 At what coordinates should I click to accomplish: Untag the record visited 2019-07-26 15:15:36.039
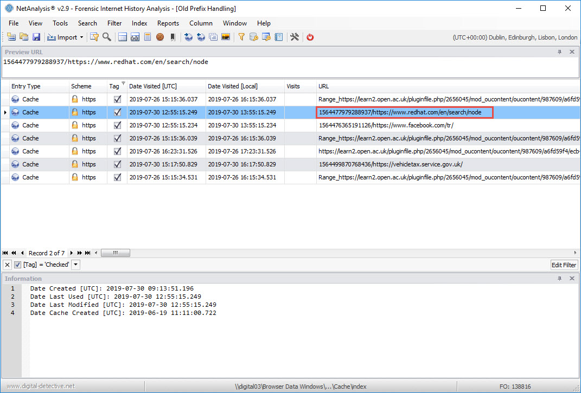[118, 138]
